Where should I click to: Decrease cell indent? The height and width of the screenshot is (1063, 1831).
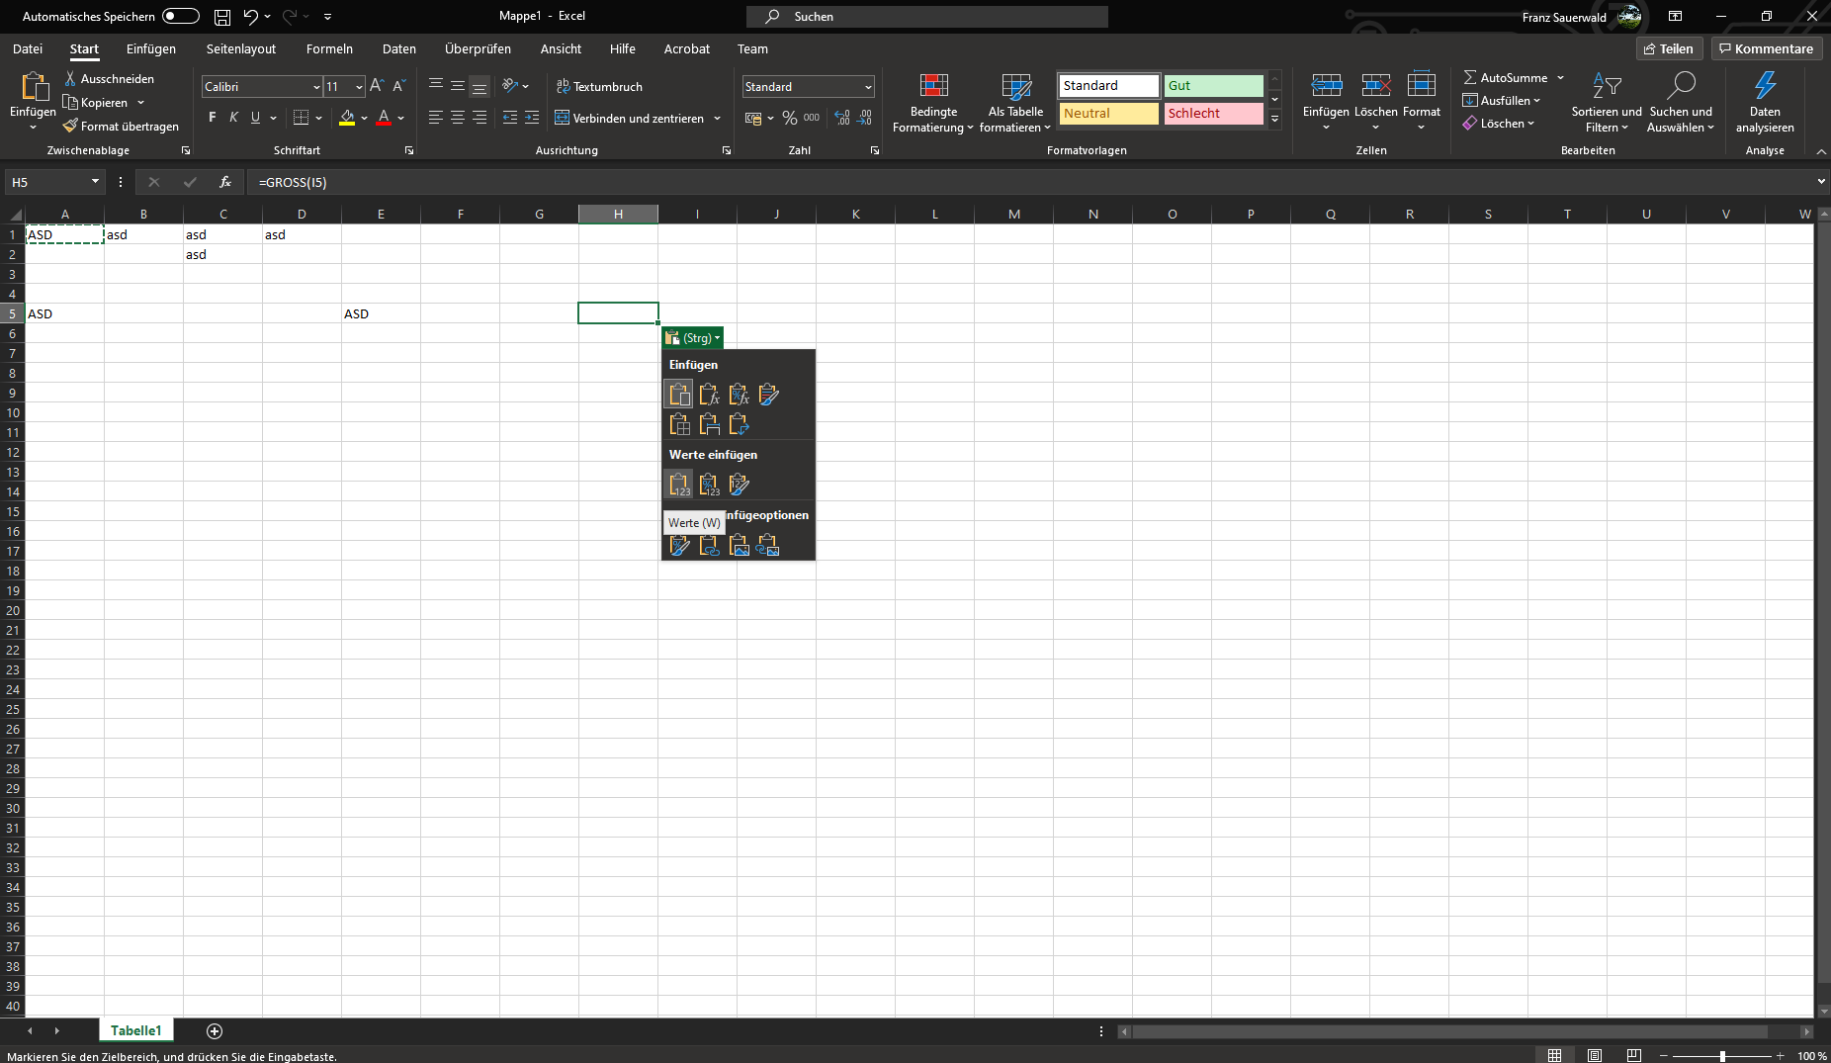coord(510,118)
